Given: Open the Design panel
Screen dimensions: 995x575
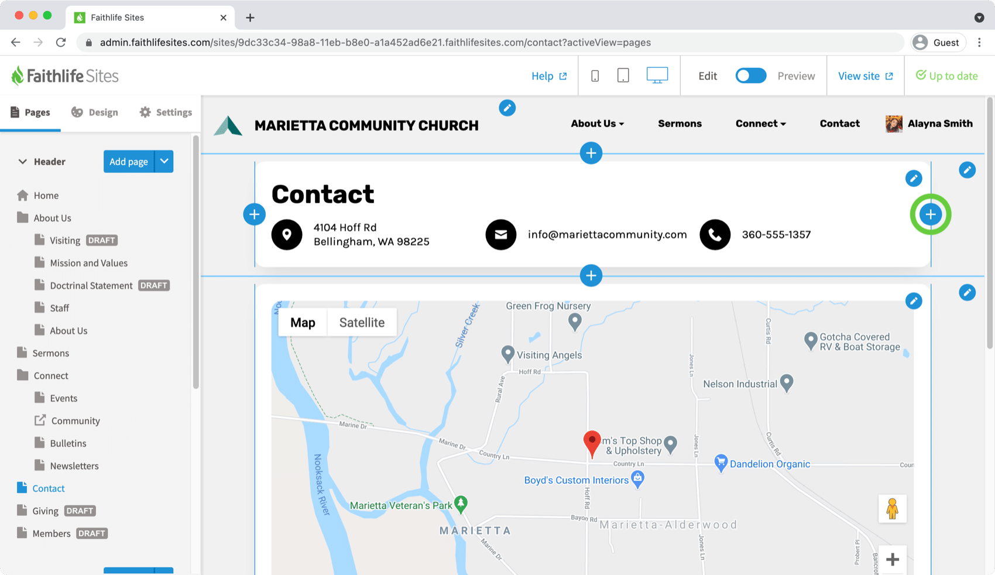Looking at the screenshot, I should (94, 112).
